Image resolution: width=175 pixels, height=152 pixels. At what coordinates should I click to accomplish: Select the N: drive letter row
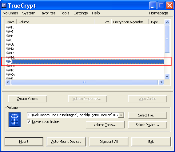coord(85,62)
